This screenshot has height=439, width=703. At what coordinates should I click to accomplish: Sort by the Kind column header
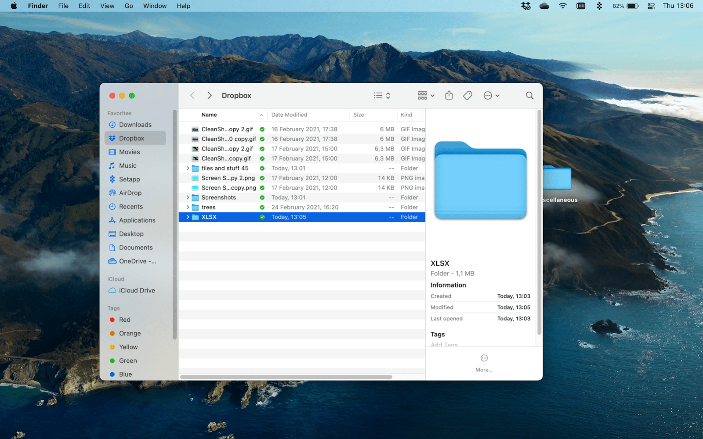coord(411,115)
